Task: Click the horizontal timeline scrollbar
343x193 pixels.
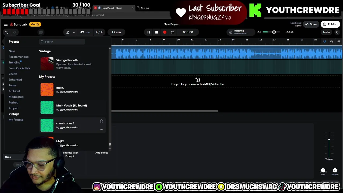Action: pyautogui.click(x=165, y=111)
